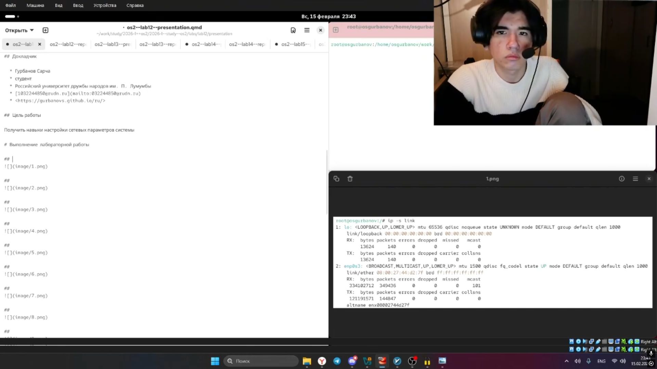
Task: Switch to the os2--lab13--report tab
Action: coord(157,44)
